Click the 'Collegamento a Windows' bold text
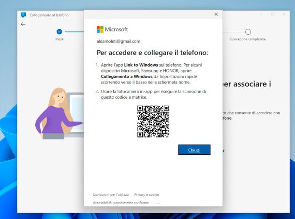 click(x=127, y=77)
